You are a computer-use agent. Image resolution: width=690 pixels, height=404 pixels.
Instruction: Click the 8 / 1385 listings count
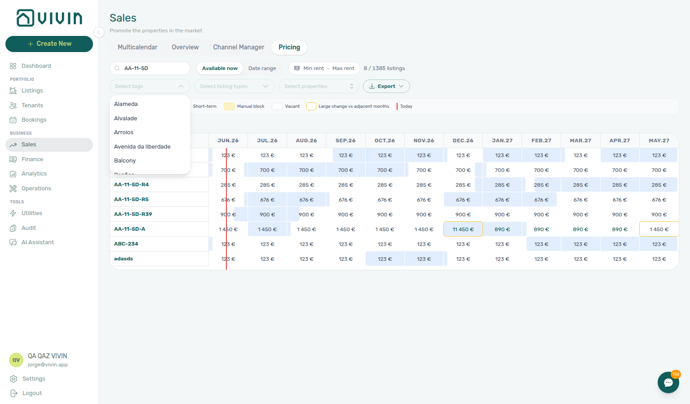(x=384, y=68)
